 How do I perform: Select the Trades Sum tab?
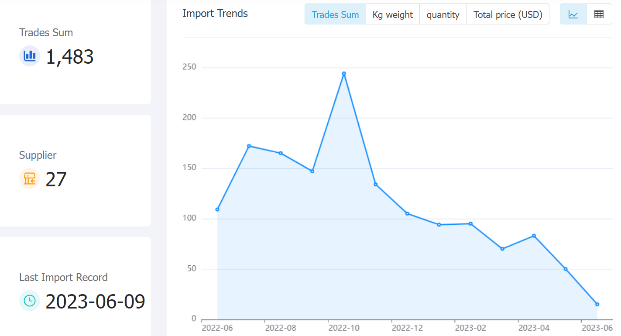coord(335,14)
